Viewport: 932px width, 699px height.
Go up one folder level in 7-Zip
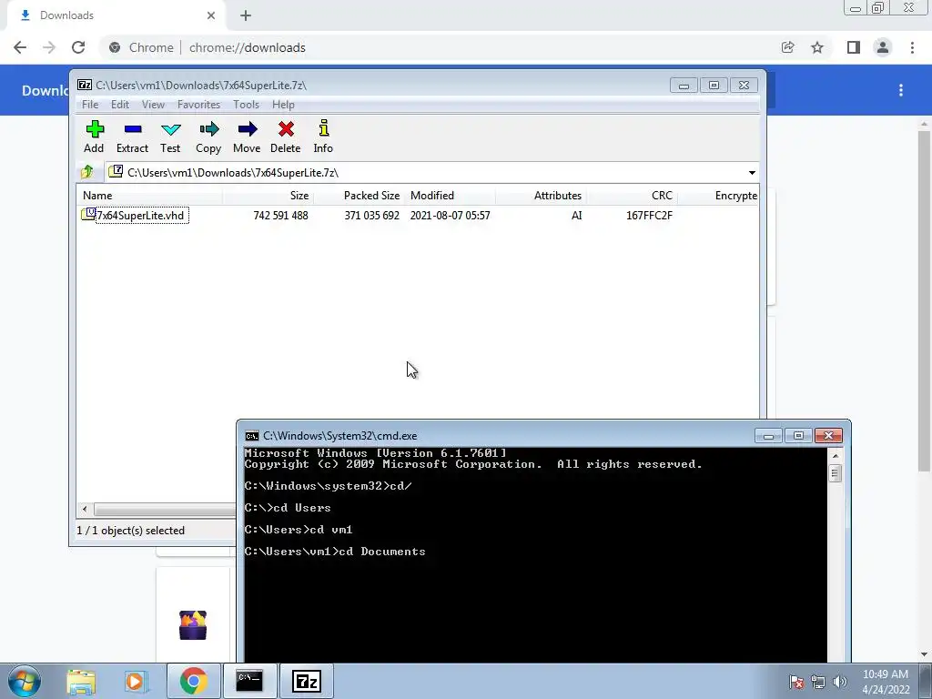pyautogui.click(x=87, y=172)
